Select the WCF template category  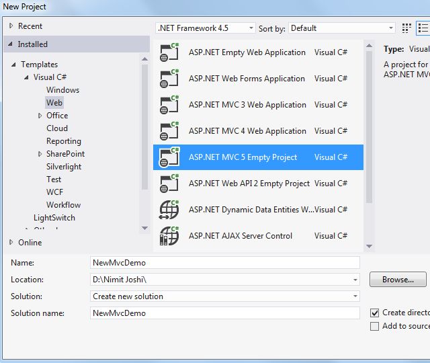[x=55, y=192]
